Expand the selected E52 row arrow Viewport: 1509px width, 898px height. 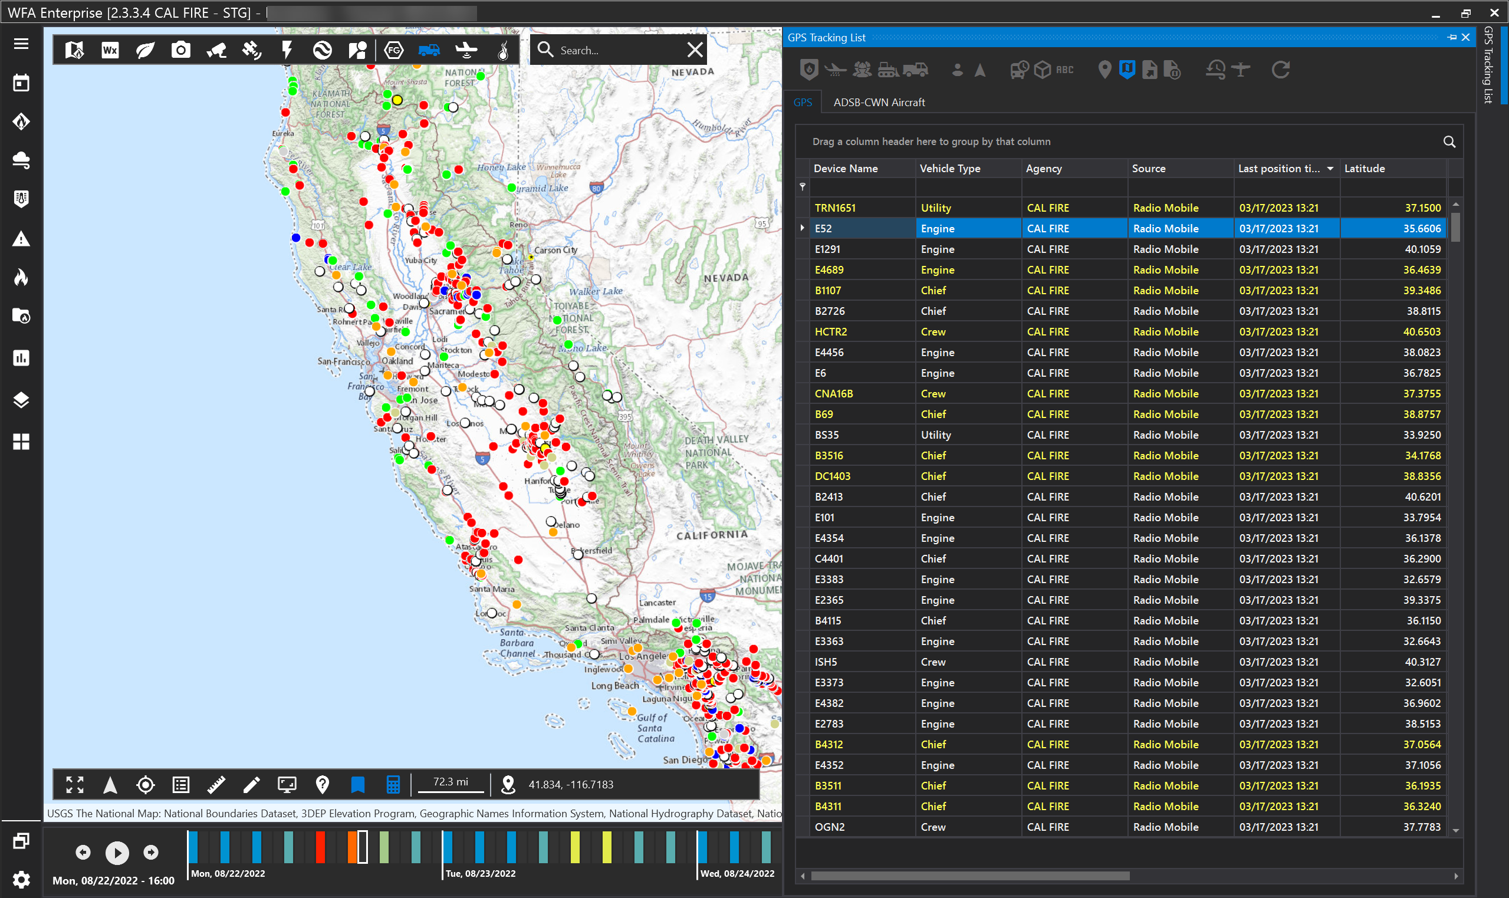pyautogui.click(x=803, y=228)
